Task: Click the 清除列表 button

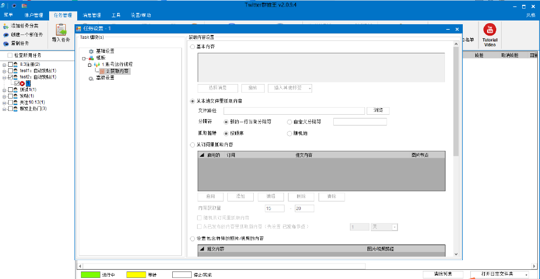Action: (443, 274)
